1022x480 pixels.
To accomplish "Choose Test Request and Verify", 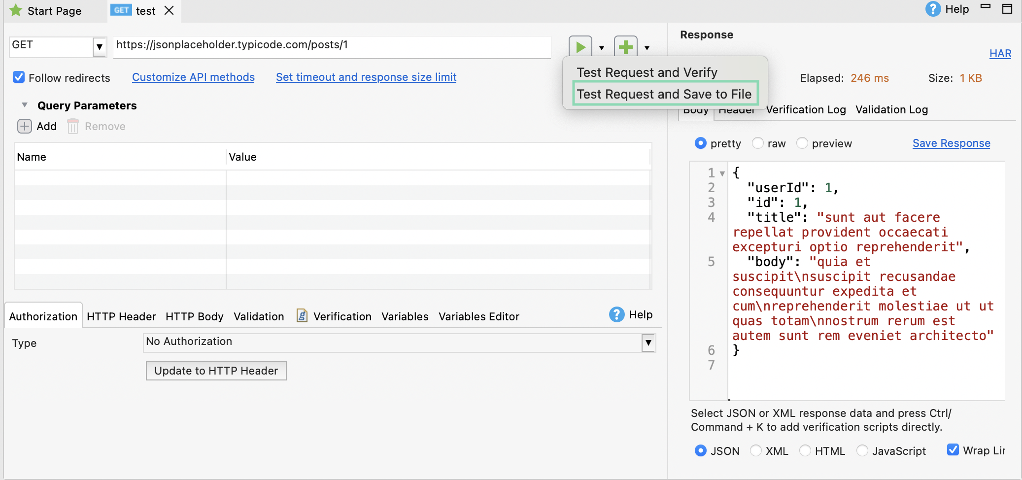I will coord(647,72).
